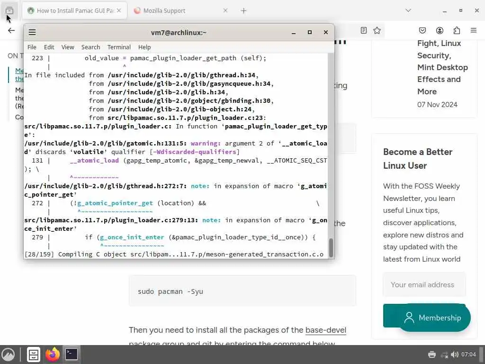Open Firefox application menu icon
485x364 pixels.
474,30
